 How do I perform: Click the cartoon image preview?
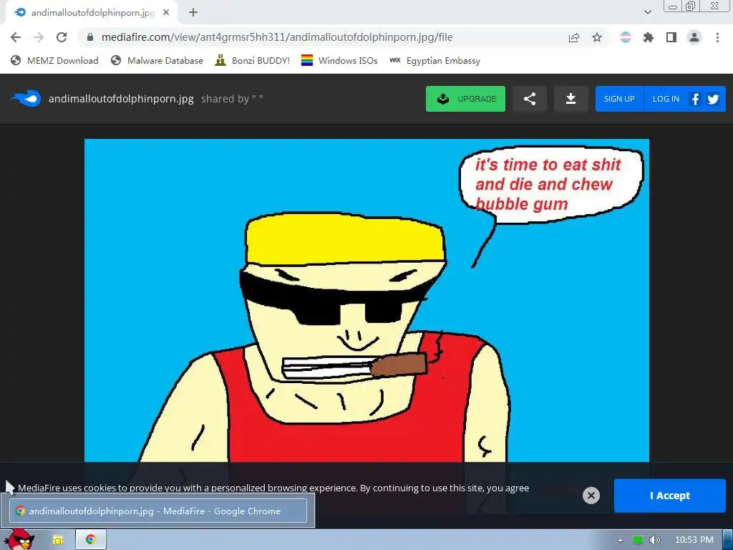pyautogui.click(x=366, y=300)
